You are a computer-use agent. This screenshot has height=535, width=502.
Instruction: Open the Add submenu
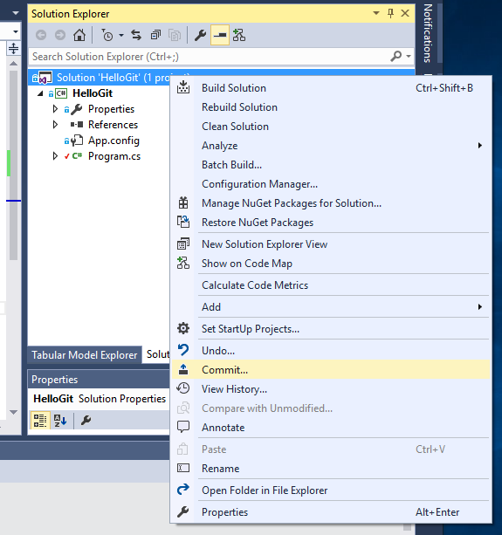point(331,307)
